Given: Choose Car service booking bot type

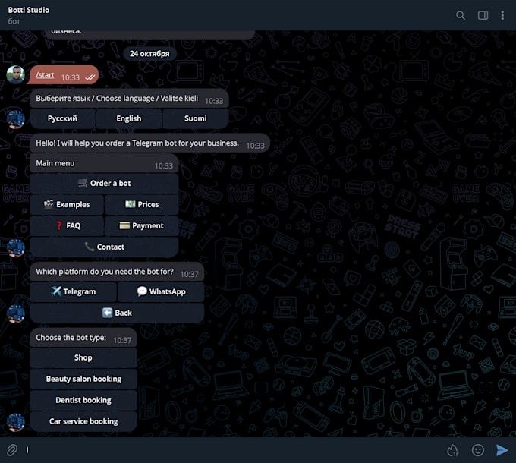Looking at the screenshot, I should point(83,421).
